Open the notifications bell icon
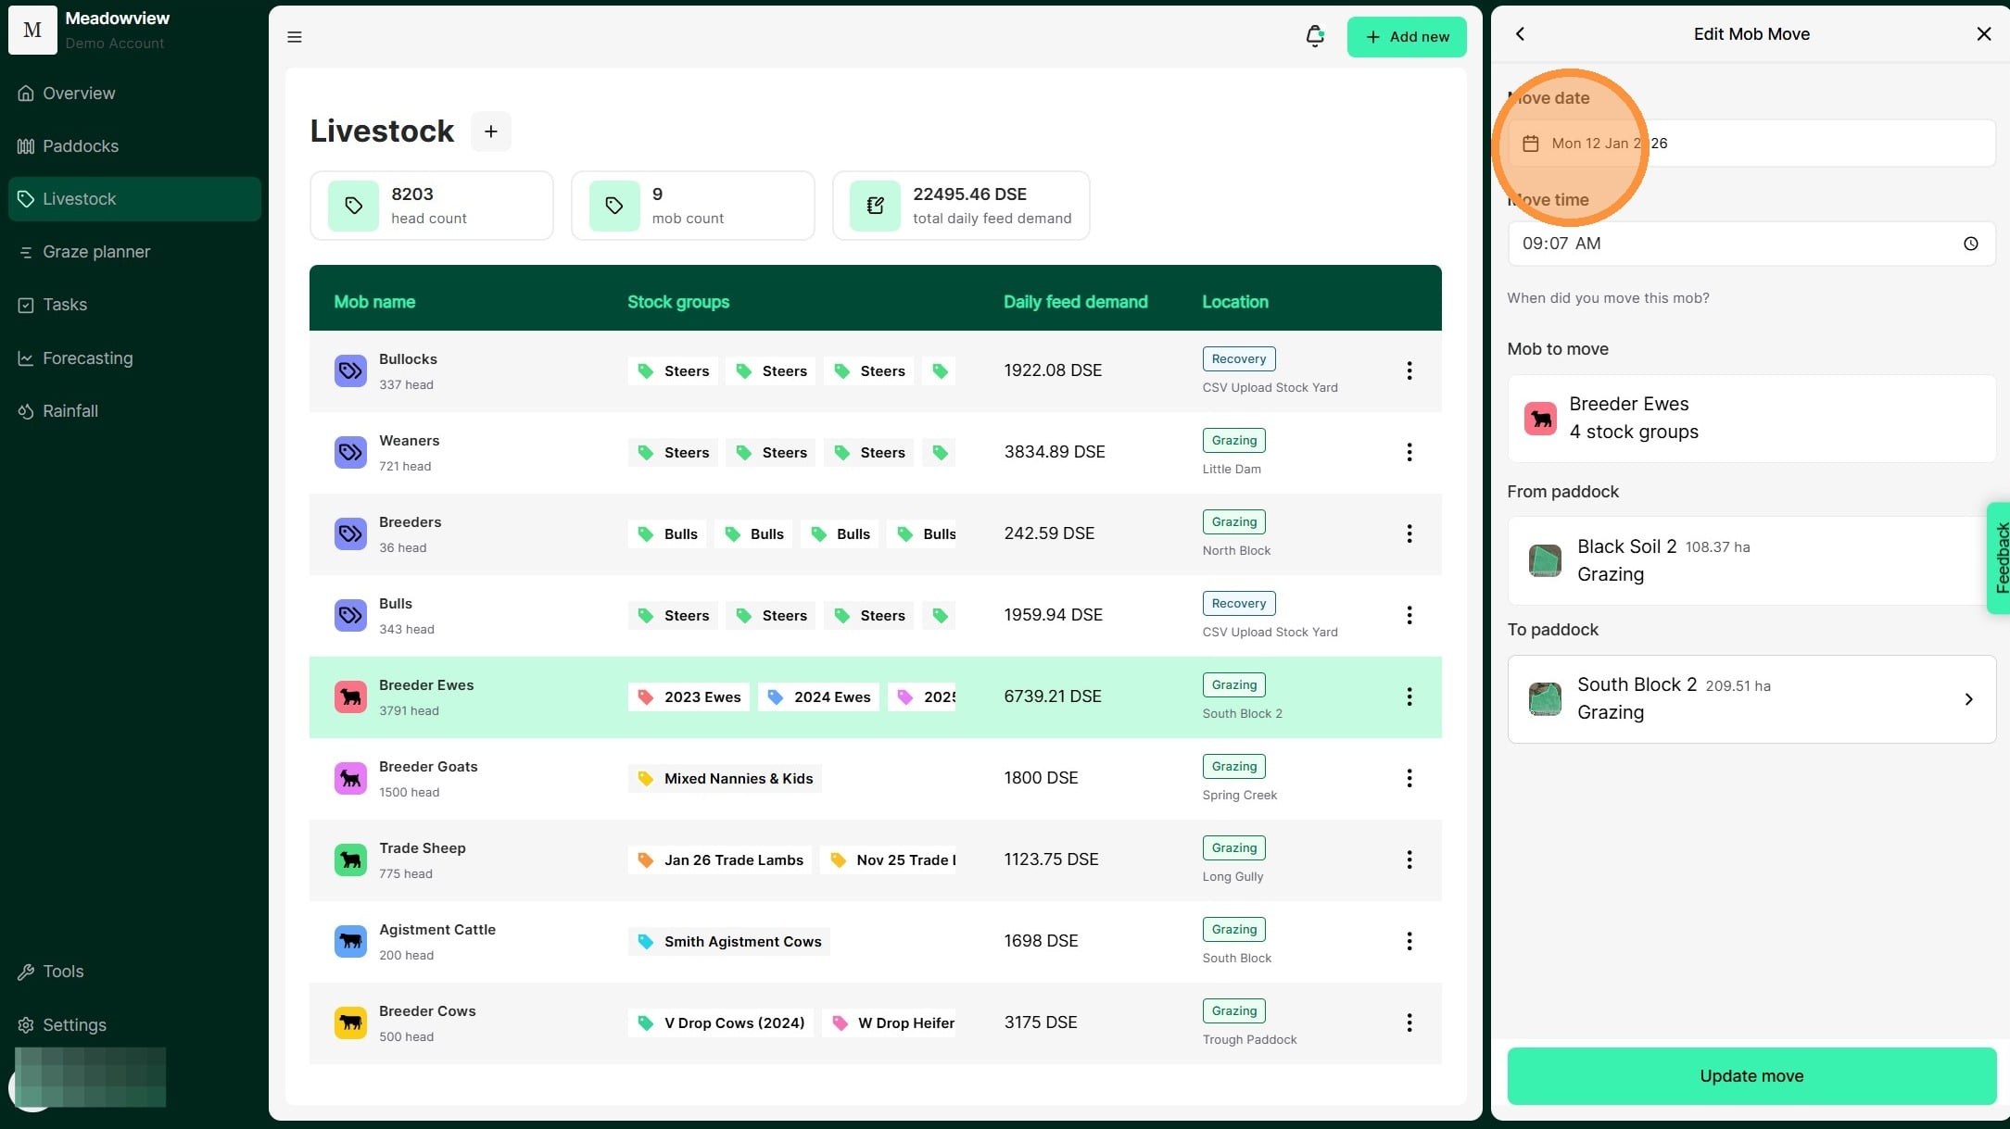This screenshot has width=2010, height=1129. click(1314, 36)
